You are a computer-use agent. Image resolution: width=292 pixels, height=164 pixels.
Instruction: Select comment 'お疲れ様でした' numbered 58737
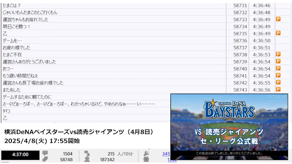pos(16,48)
